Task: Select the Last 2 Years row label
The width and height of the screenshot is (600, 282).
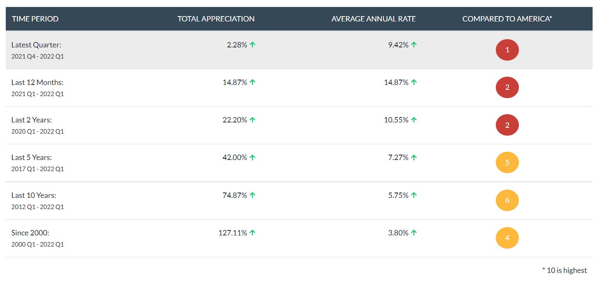Action: [x=32, y=120]
